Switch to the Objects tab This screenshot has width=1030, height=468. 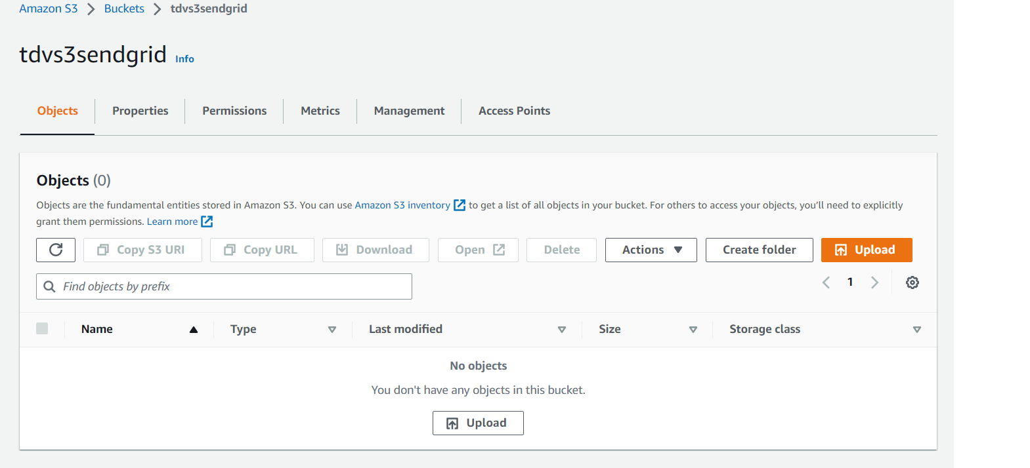pos(58,111)
